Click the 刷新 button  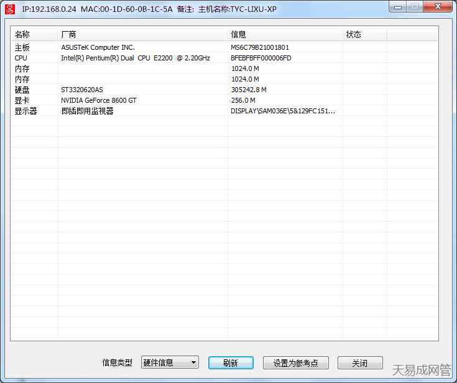[230, 362]
